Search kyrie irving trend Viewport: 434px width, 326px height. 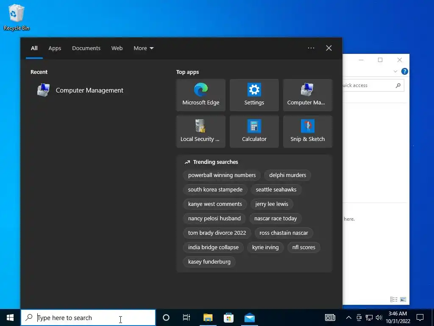click(265, 247)
